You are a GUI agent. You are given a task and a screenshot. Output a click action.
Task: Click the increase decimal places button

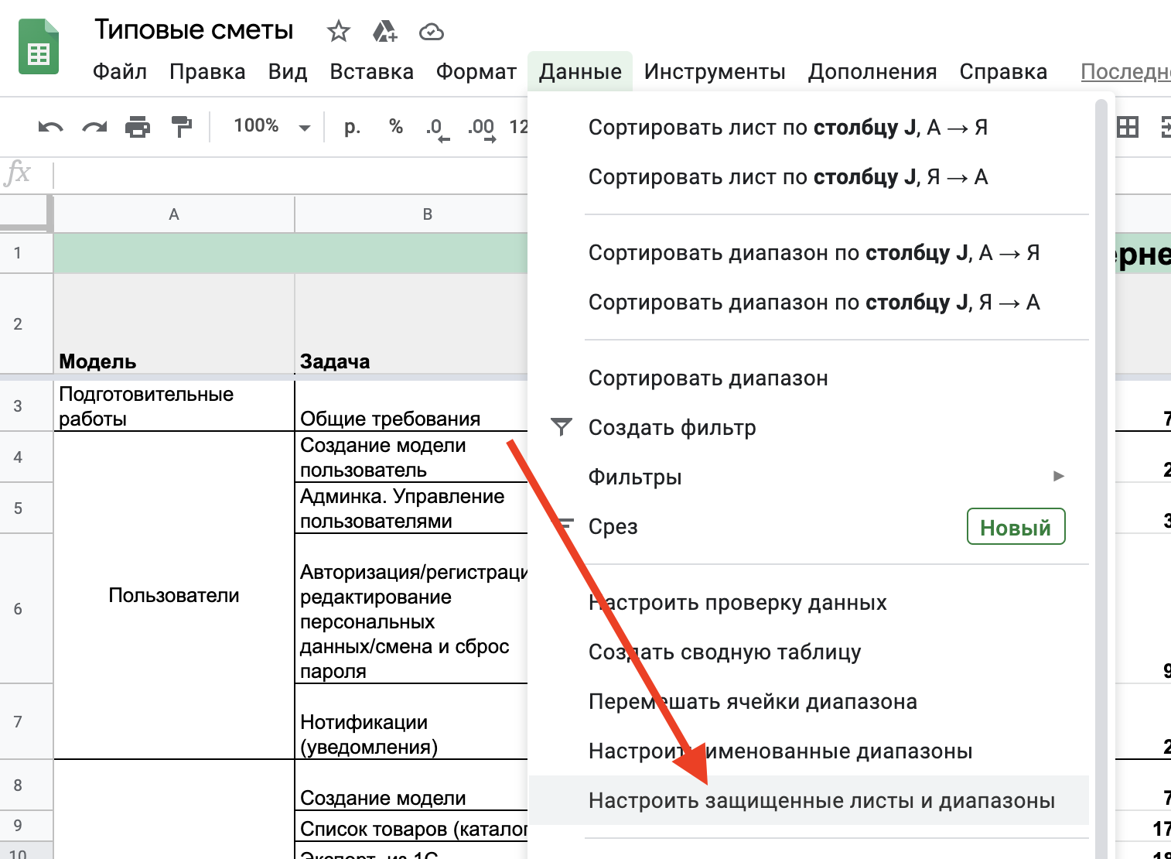point(481,128)
